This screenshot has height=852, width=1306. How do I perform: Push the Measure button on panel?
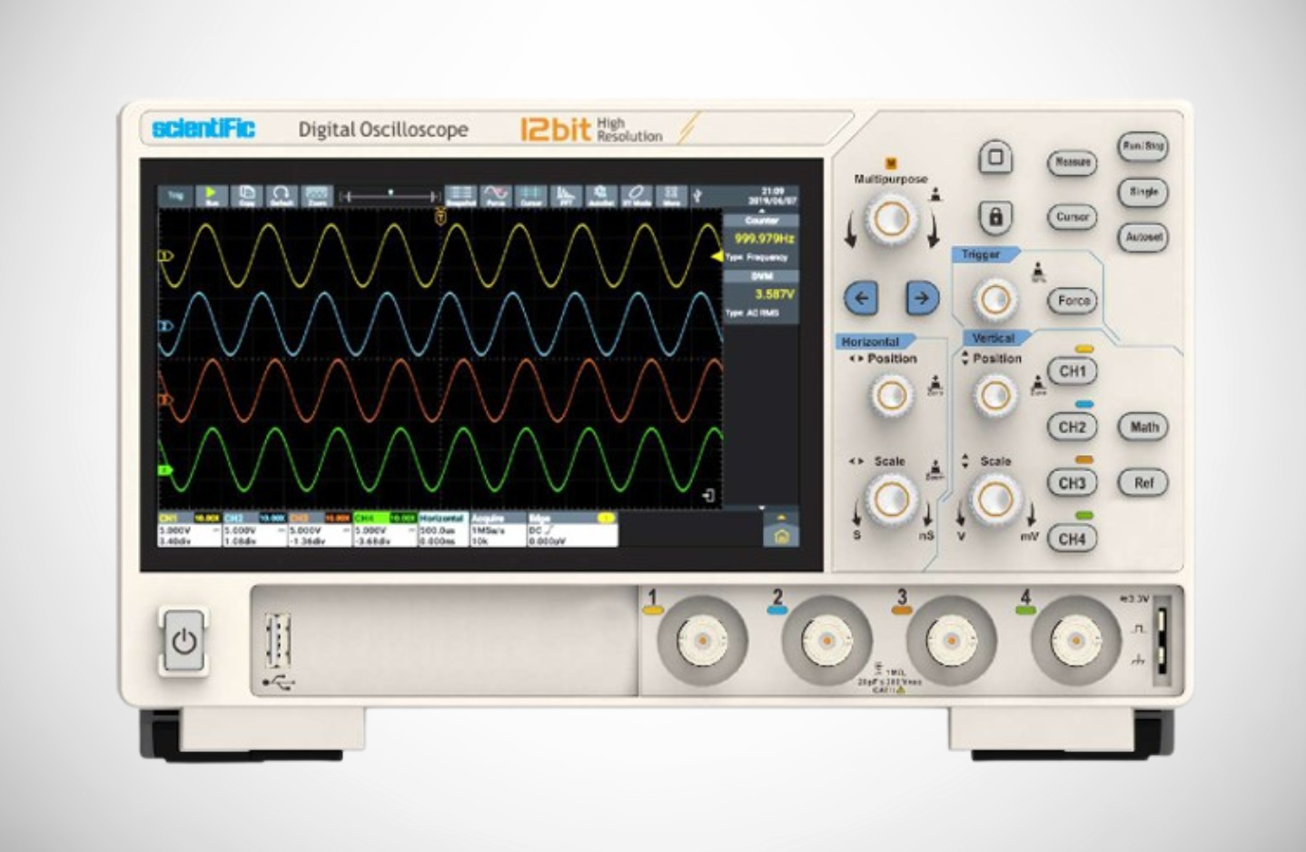(x=1072, y=163)
